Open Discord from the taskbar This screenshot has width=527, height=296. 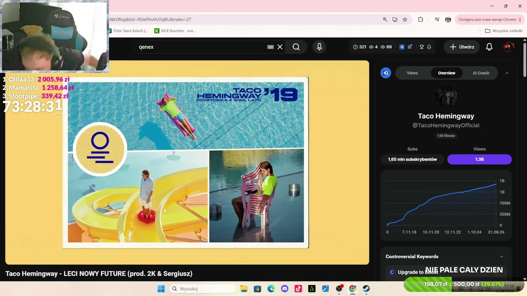tap(284, 289)
